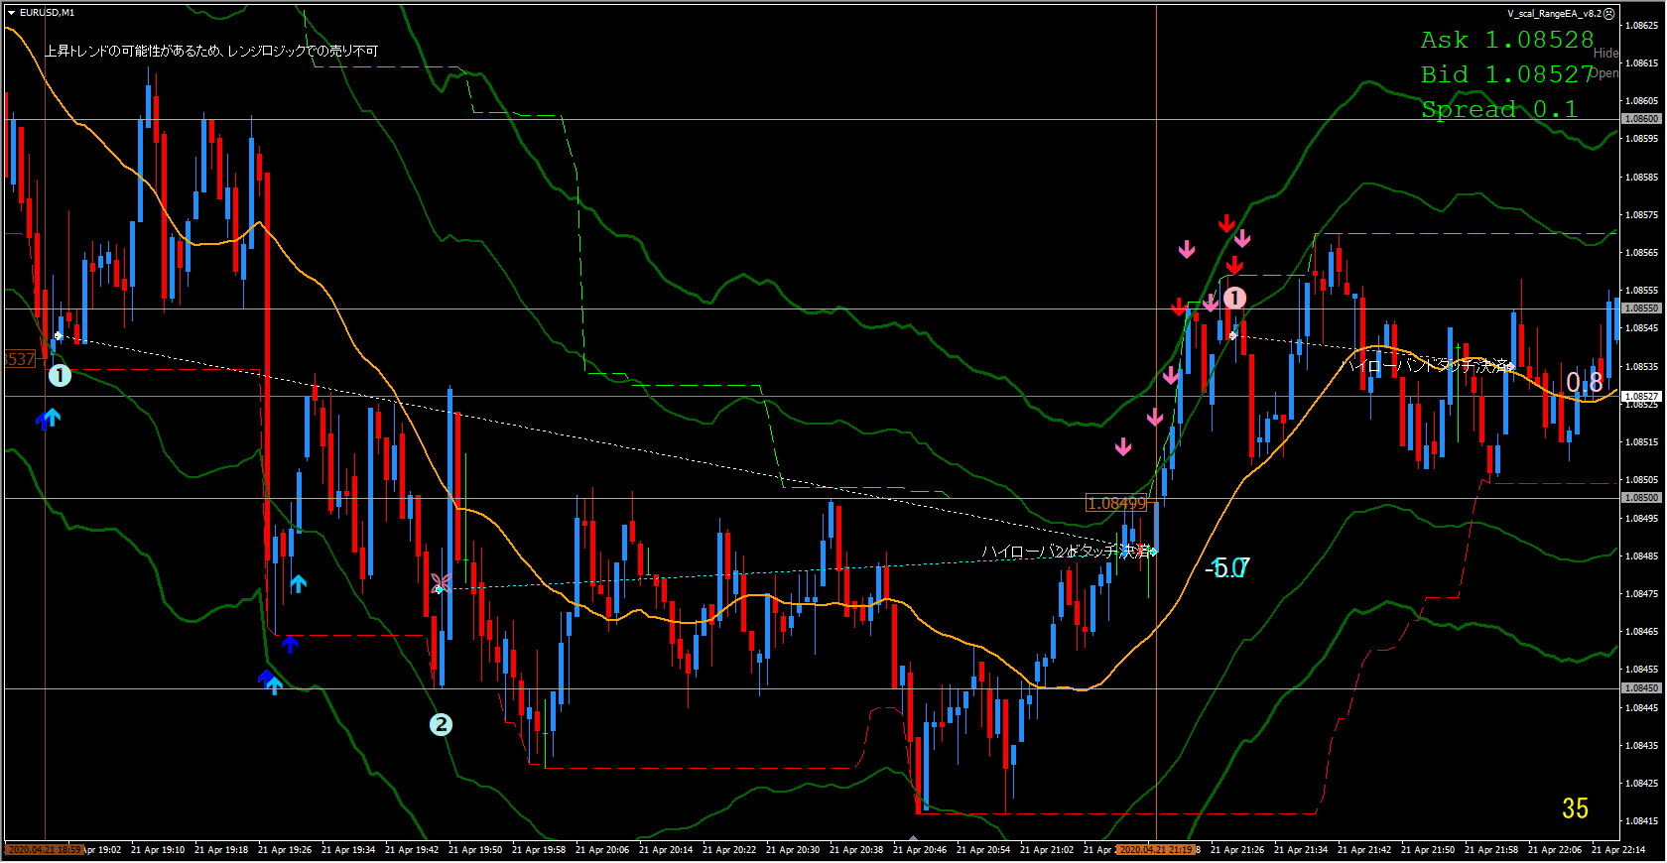Click the orange 1.08499 price label on chart
Image resolution: width=1667 pixels, height=863 pixels.
pyautogui.click(x=1116, y=504)
